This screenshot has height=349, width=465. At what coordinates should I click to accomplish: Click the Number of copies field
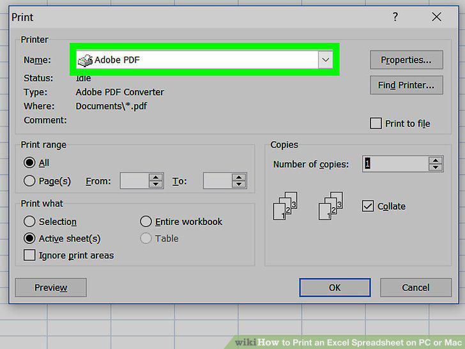pos(396,164)
